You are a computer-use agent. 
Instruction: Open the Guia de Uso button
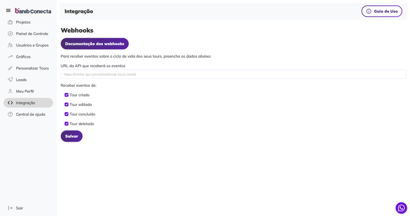click(382, 11)
